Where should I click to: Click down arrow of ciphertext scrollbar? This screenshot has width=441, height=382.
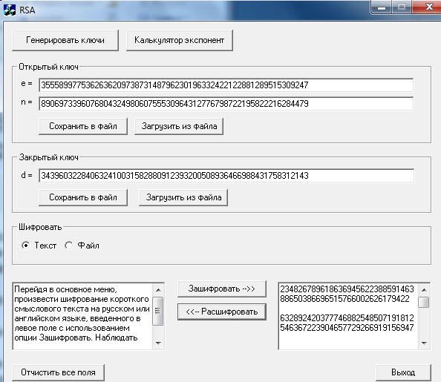point(424,343)
